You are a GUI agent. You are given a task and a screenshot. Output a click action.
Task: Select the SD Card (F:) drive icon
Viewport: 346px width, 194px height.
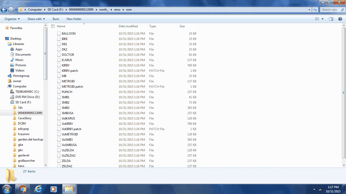click(12, 102)
